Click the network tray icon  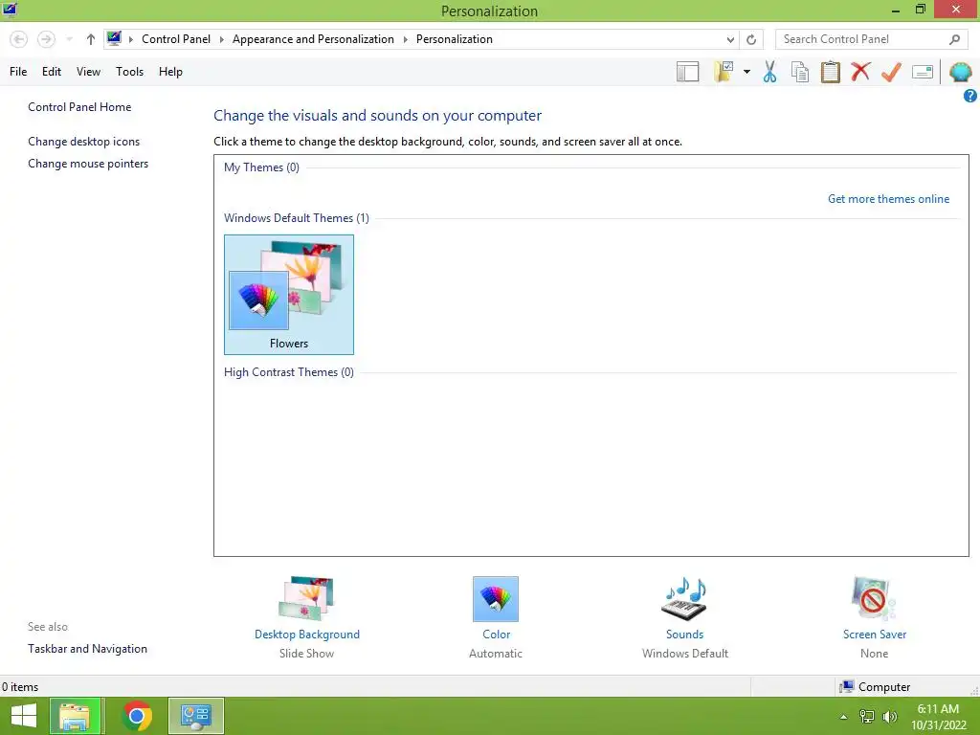point(866,716)
